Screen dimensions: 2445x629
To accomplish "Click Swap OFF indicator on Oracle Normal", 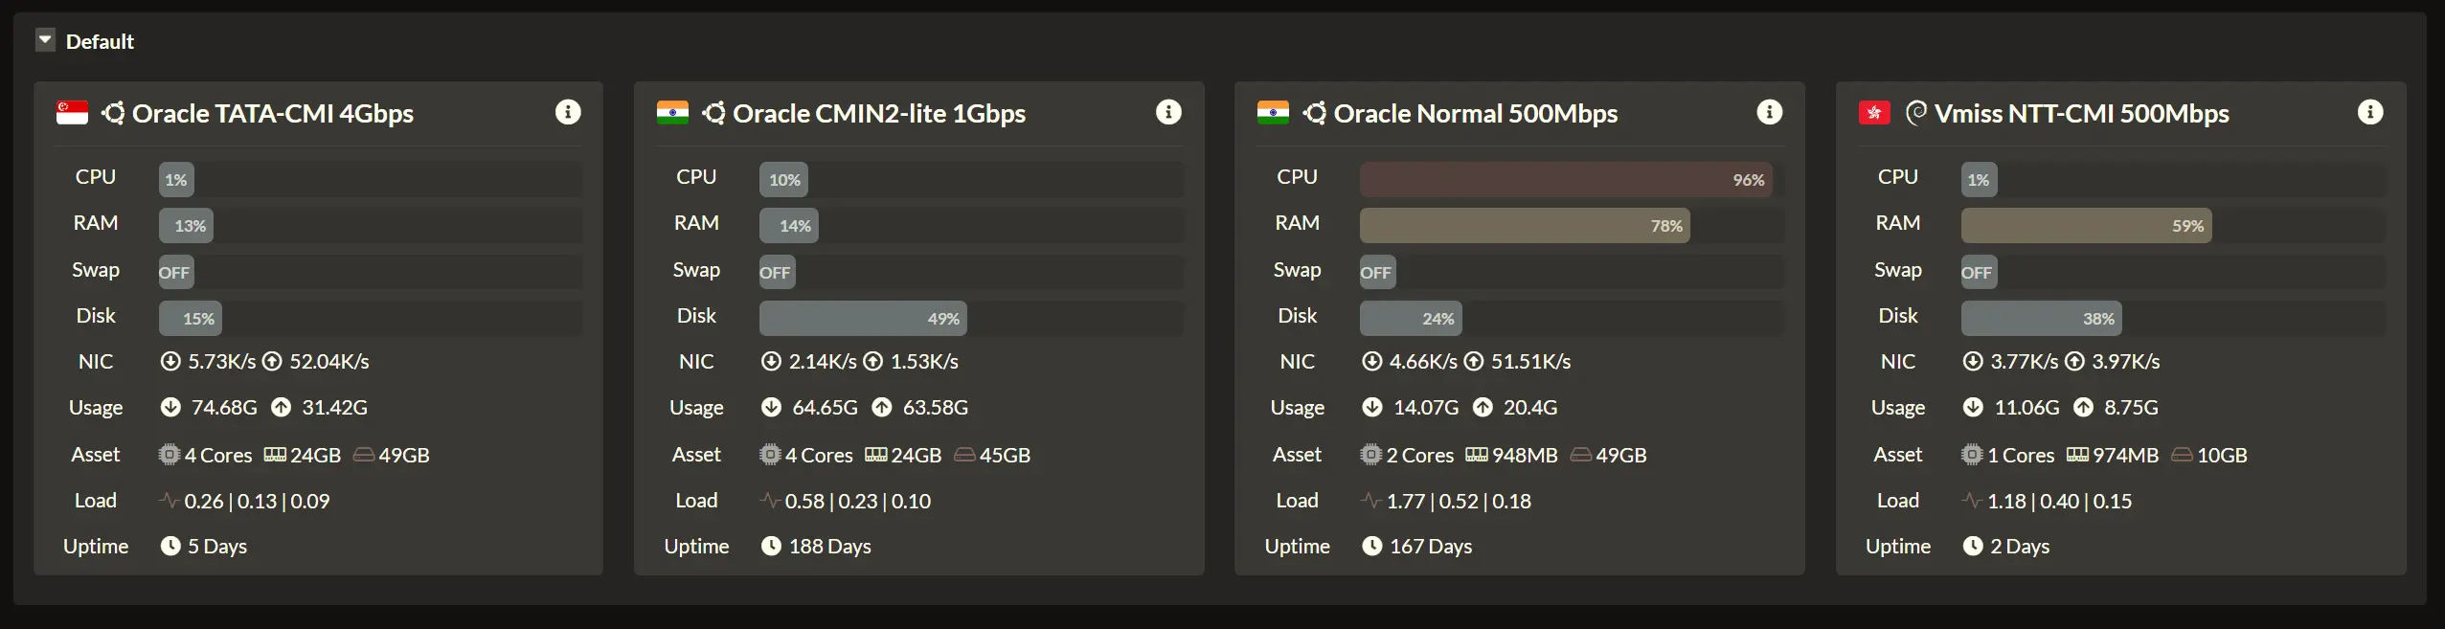I will pyautogui.click(x=1377, y=272).
